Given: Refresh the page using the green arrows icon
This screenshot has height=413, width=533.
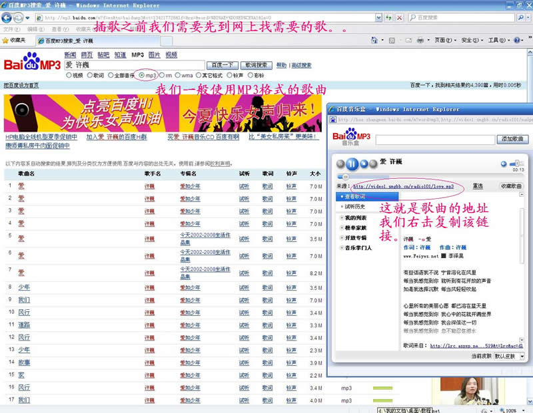Looking at the screenshot, I should 388,18.
